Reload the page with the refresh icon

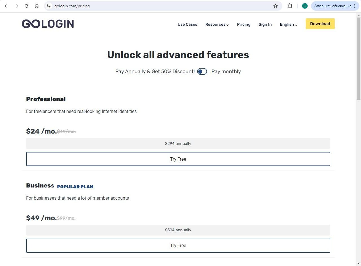(x=27, y=6)
